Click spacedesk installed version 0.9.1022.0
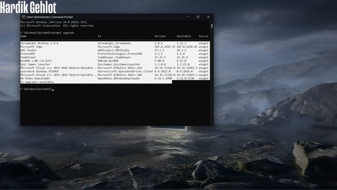 163,71
